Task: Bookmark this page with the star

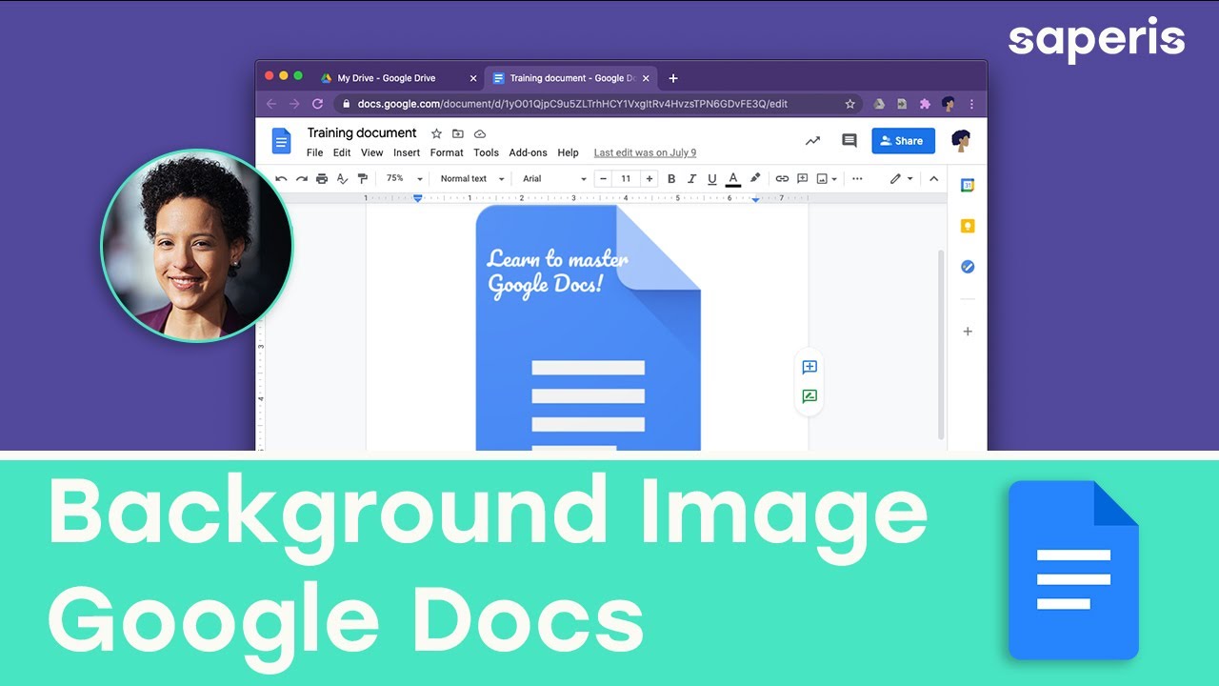Action: [849, 104]
